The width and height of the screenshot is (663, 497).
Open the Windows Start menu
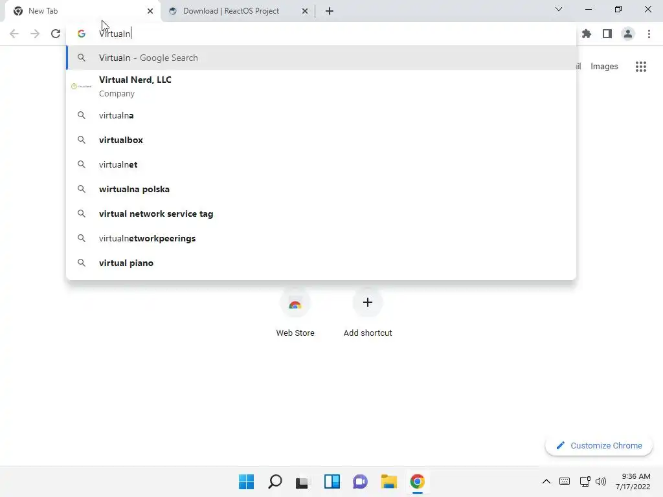tap(246, 481)
